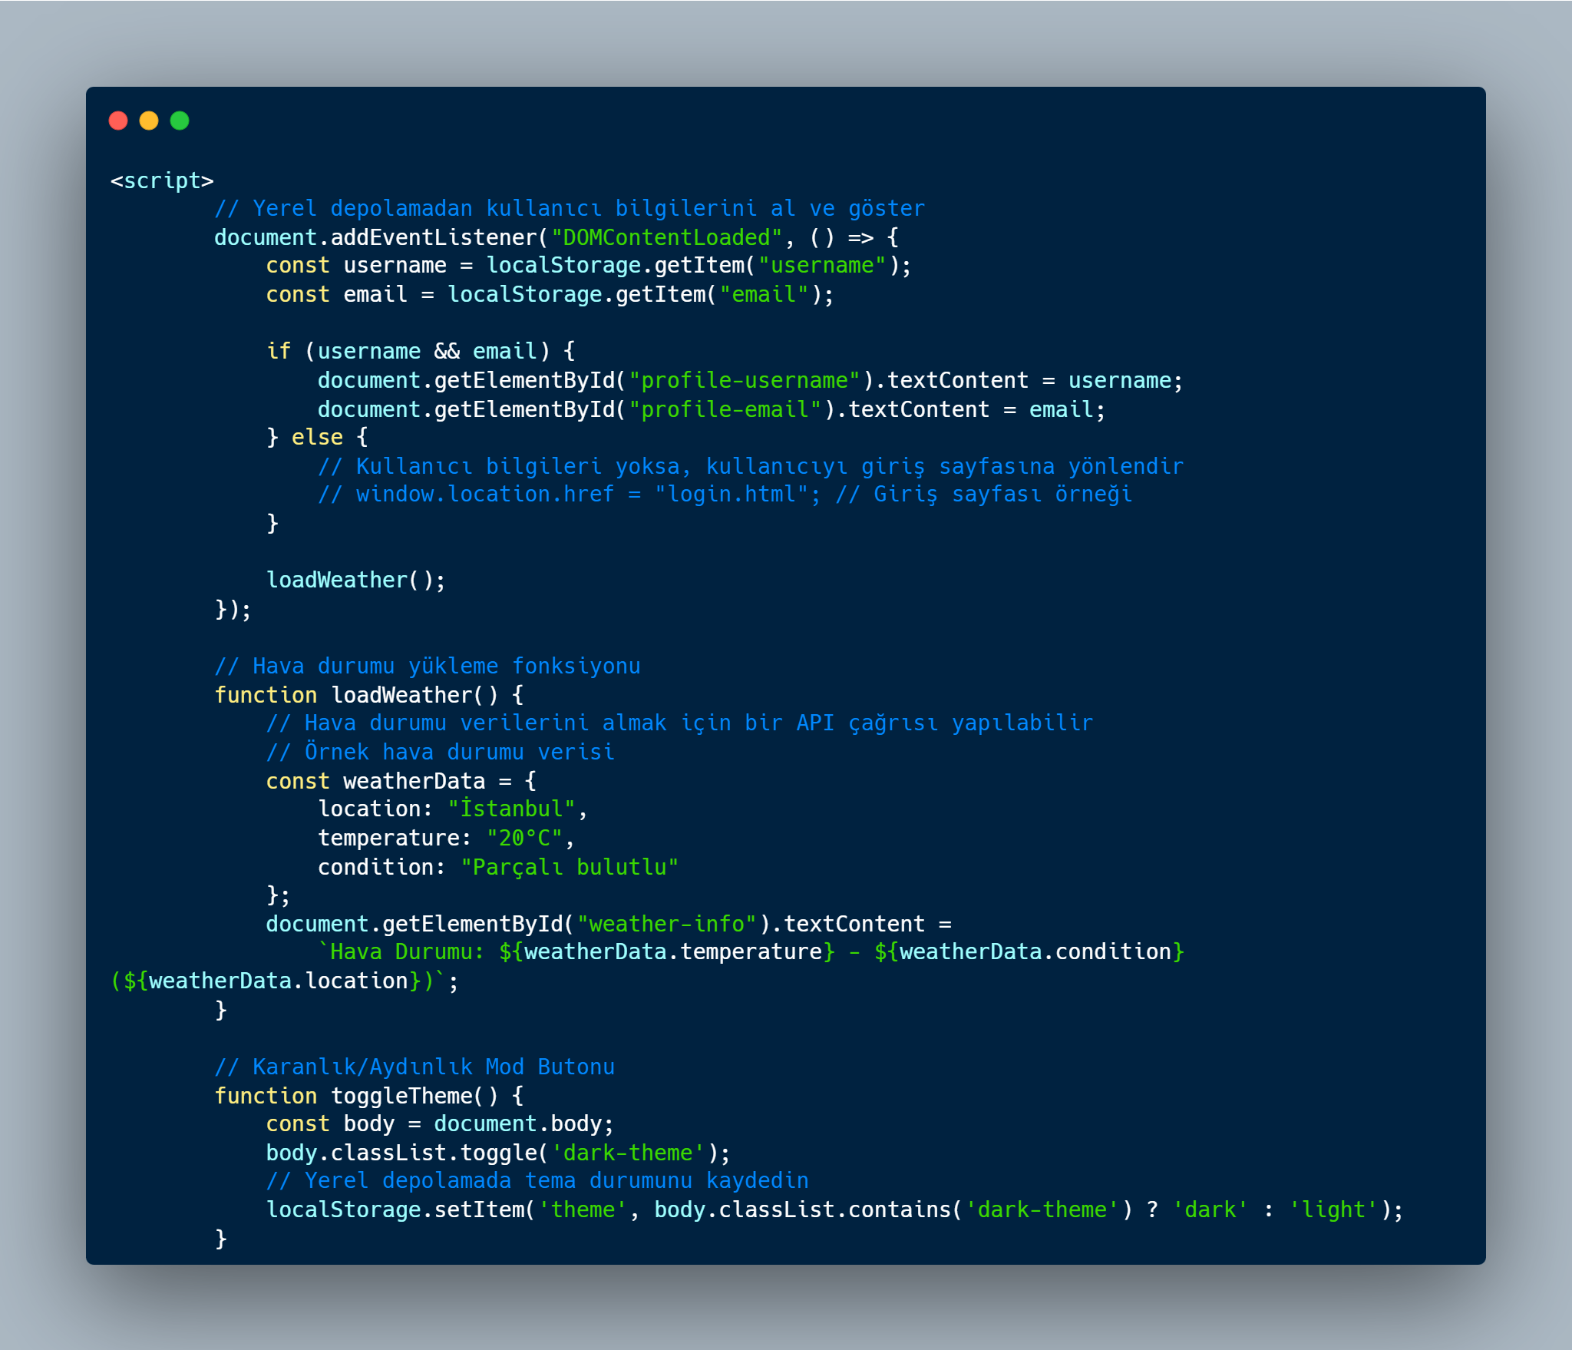Click the "DOMContentLoaded" string
The image size is (1572, 1350).
[666, 237]
